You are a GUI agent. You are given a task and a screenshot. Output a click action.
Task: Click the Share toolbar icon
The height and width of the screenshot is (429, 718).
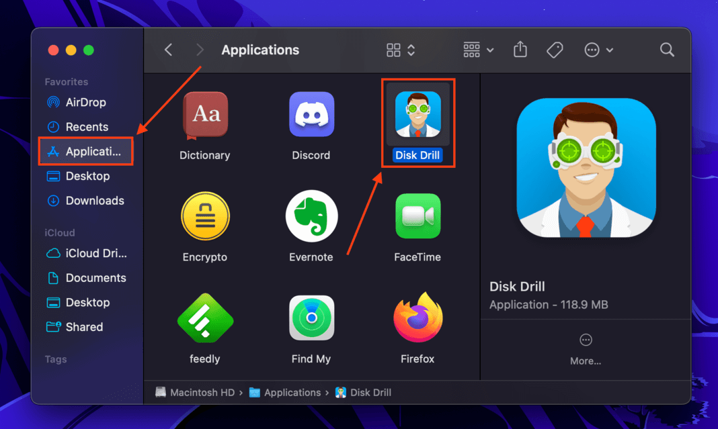coord(520,50)
